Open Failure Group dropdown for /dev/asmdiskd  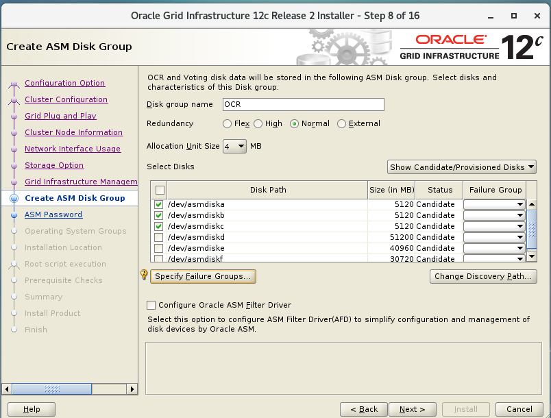[x=494, y=237]
